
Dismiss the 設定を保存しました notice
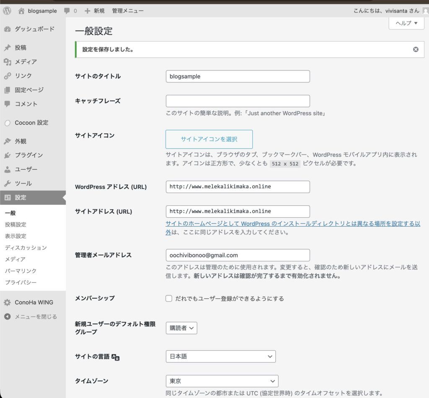click(x=416, y=49)
